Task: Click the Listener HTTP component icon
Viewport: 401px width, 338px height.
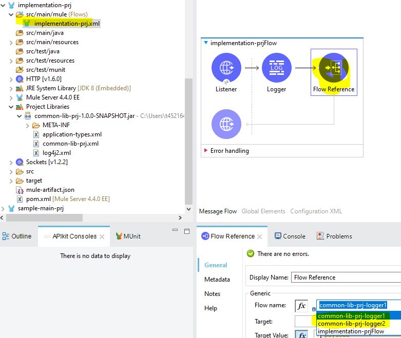Action: click(x=226, y=68)
